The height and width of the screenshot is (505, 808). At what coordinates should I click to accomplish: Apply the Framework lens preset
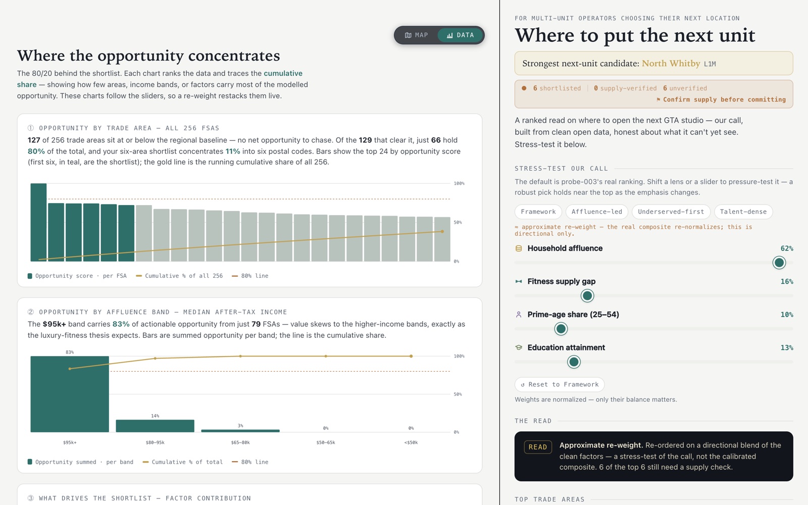(538, 212)
